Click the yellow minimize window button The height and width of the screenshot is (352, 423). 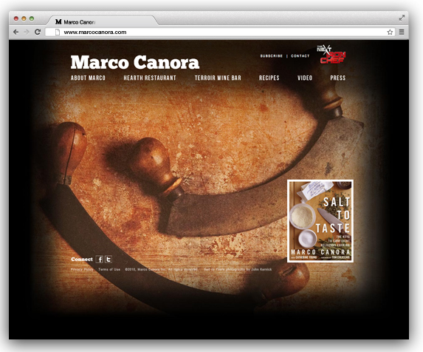(x=24, y=18)
